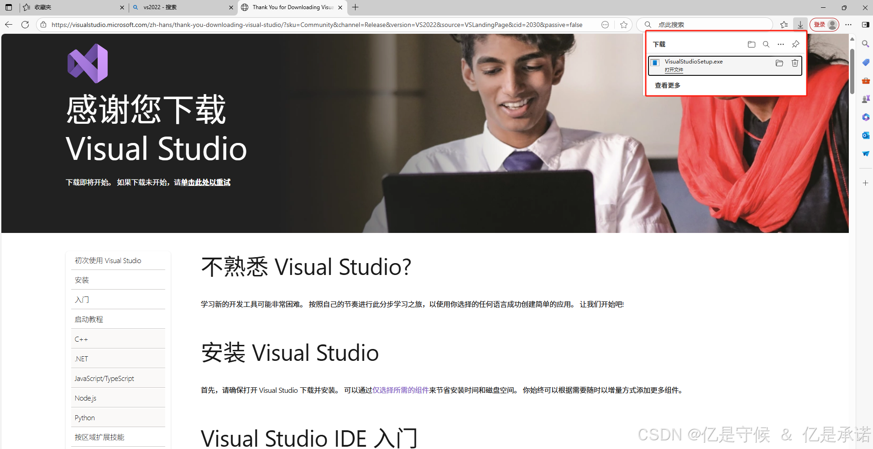The width and height of the screenshot is (873, 449).
Task: Open the 仅选择所需的组件 link
Action: pos(401,390)
